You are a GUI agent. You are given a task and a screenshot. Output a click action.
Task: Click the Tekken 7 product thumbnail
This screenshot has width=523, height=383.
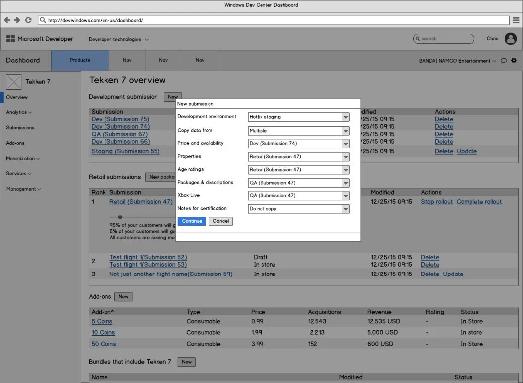point(14,82)
